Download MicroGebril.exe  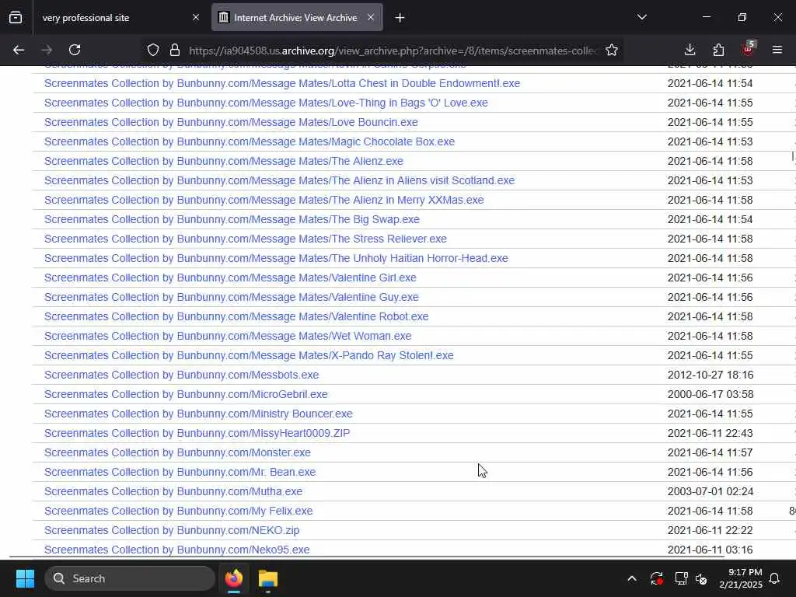pos(186,394)
